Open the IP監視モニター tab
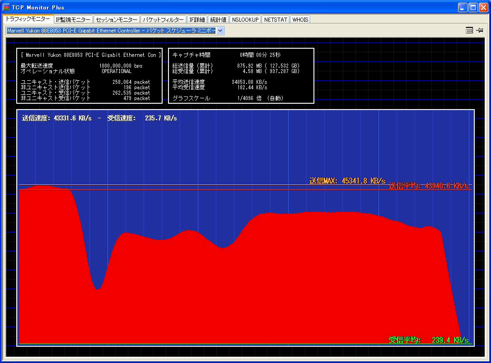 point(73,20)
